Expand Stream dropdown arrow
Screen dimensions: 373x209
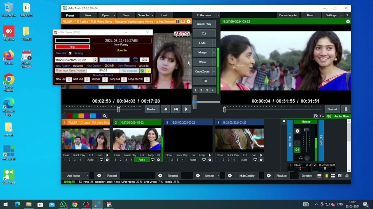coord(218,176)
